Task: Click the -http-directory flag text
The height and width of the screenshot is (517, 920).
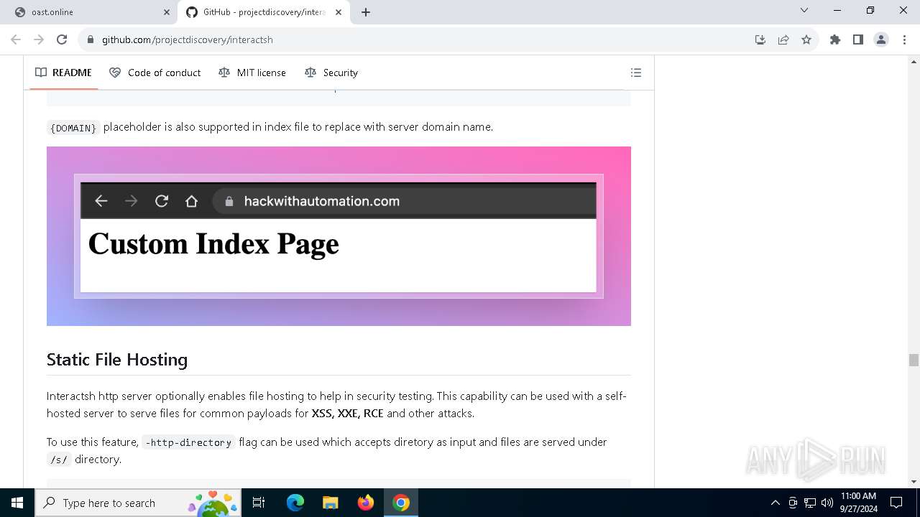Action: point(188,442)
